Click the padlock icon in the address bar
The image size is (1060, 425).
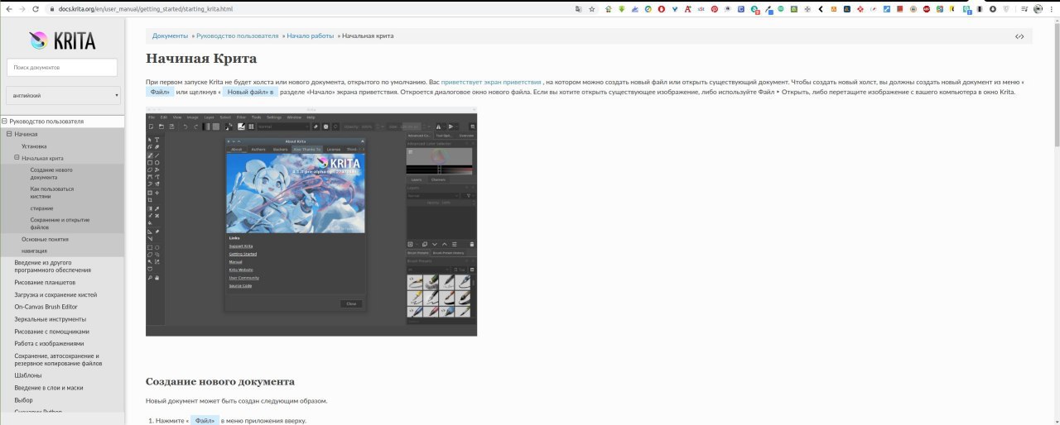click(52, 8)
